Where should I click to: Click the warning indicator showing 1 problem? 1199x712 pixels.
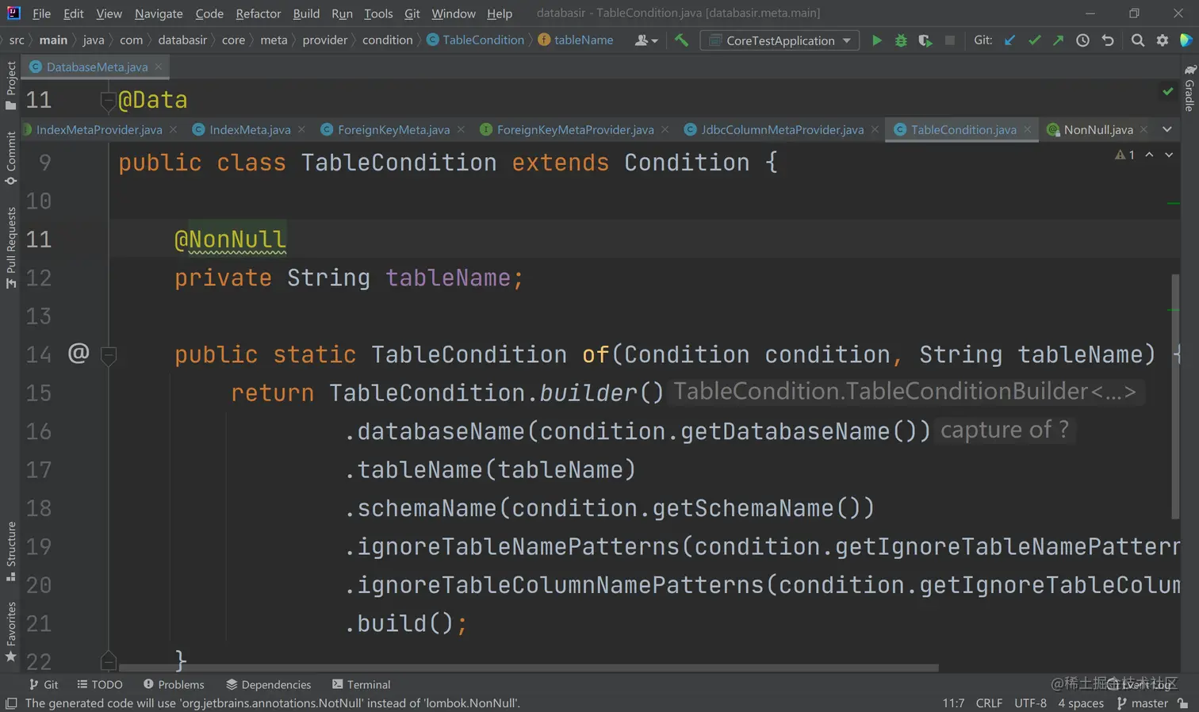[x=1124, y=155]
